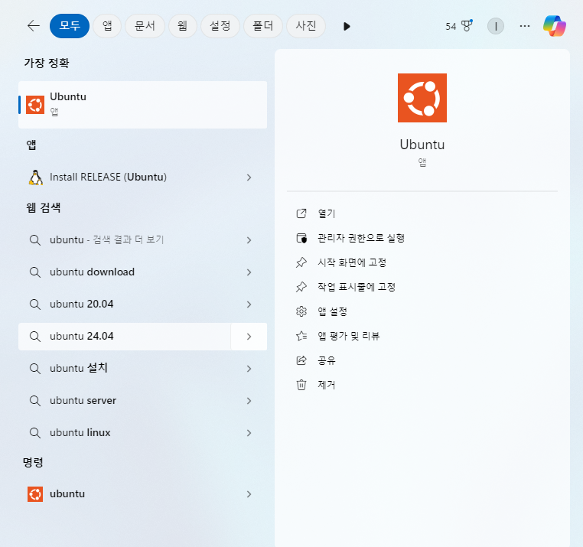
Task: Switch to the 설정 filter tab
Action: tap(220, 26)
